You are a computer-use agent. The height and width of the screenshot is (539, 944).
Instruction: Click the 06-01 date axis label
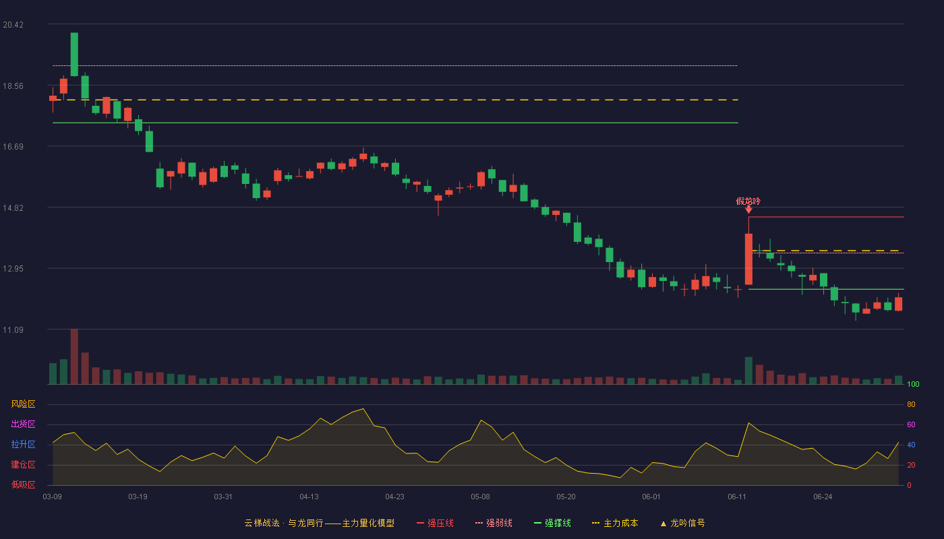click(x=651, y=497)
